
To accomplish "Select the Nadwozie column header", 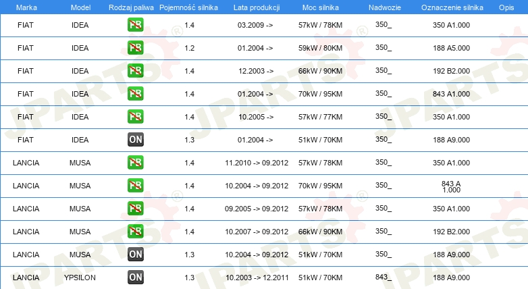I will pos(385,7).
